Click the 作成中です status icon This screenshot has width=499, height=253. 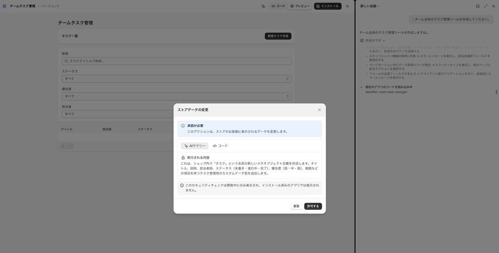362,41
